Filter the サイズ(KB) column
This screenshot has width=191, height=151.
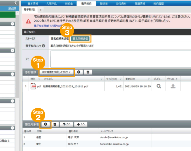[x=121, y=79]
